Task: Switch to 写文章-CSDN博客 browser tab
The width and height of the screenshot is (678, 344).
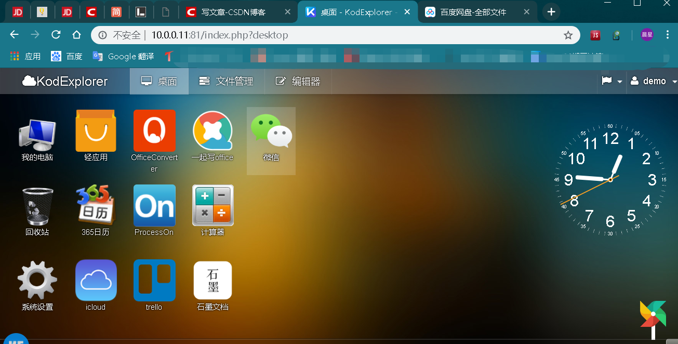Action: point(232,12)
